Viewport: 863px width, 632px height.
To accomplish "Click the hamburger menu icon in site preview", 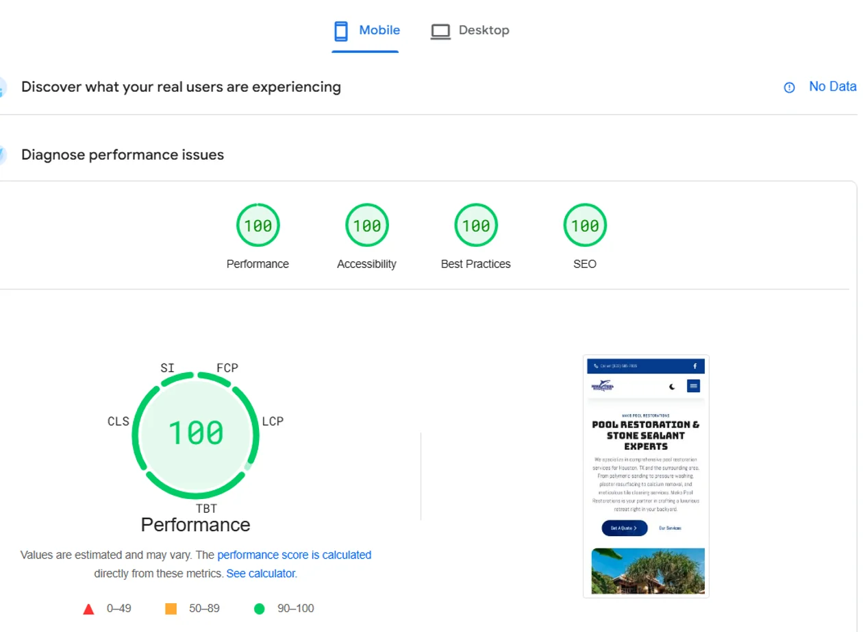I will pos(693,386).
